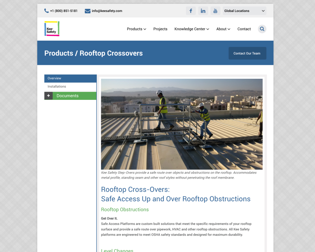Expand Documents with the plus icon
Screen dimensions: 315x252
click(x=49, y=96)
